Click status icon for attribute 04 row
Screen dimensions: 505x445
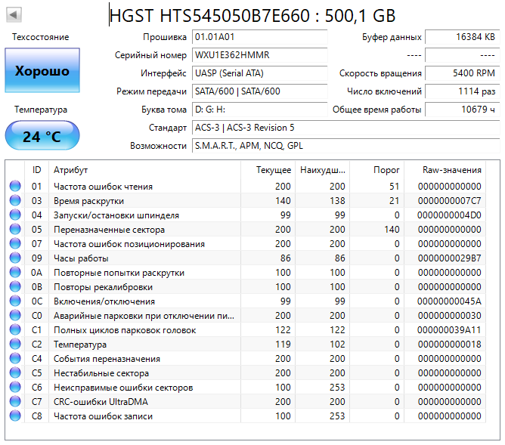pyautogui.click(x=15, y=215)
